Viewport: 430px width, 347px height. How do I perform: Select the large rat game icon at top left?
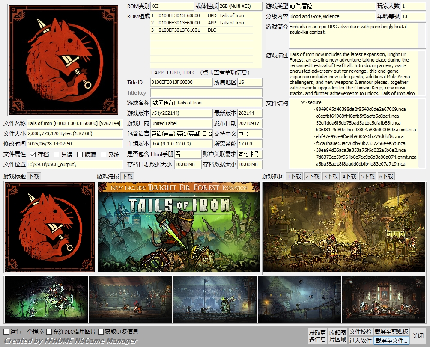pyautogui.click(x=63, y=60)
